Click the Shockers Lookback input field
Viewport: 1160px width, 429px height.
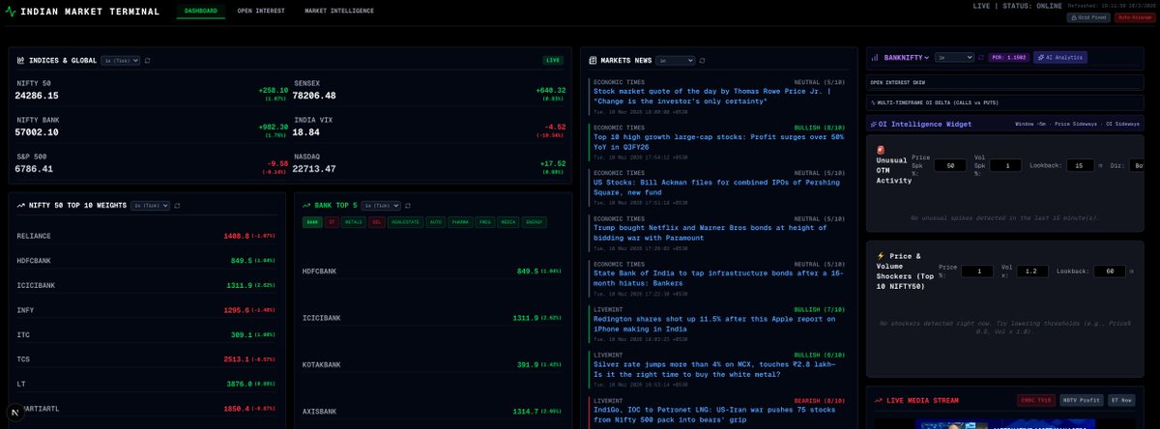[x=1108, y=272]
